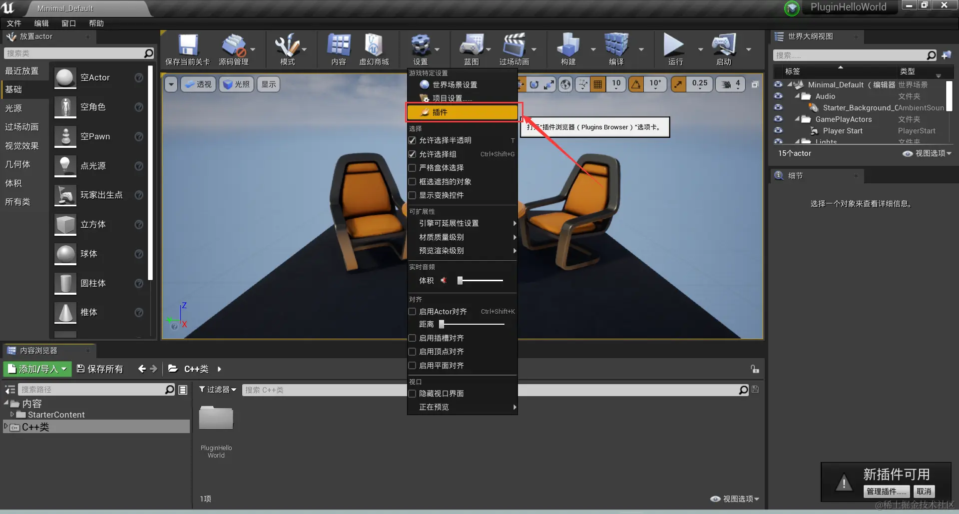Viewport: 959px width, 514px height.
Task: Click the Empty Pawn (空Pawn) icon
Action: coord(65,137)
